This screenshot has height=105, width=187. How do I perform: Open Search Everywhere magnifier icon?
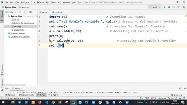184,7
